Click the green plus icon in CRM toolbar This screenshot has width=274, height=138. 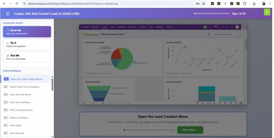coord(205,27)
